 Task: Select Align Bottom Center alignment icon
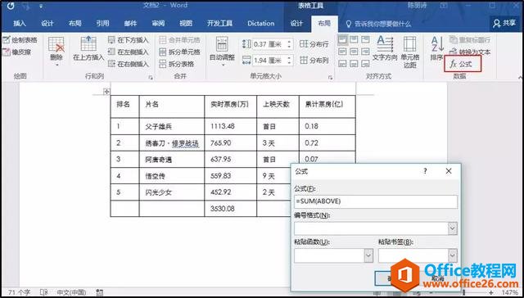click(354, 63)
